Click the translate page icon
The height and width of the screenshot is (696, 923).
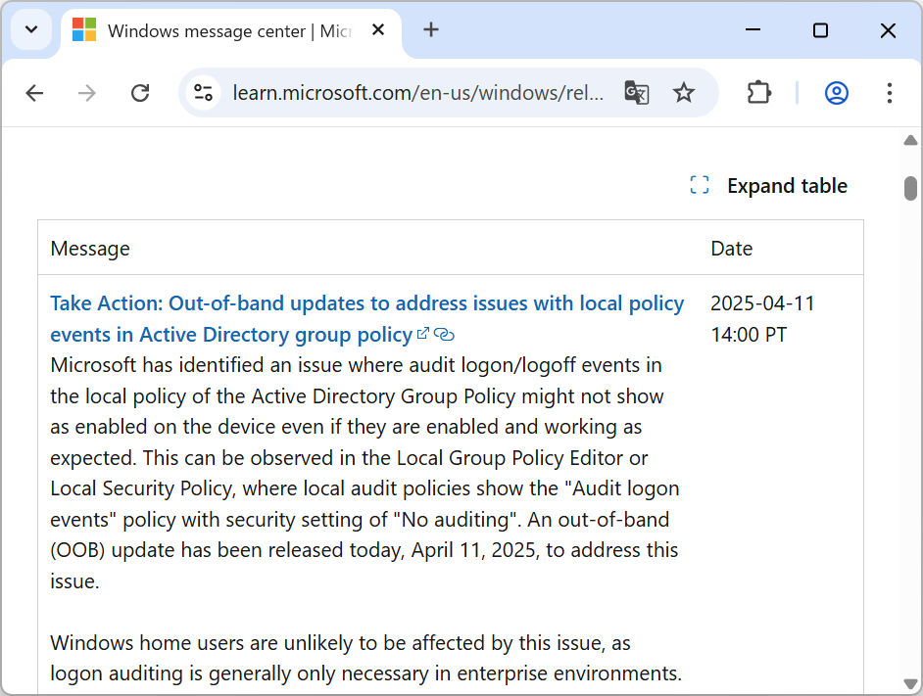click(637, 93)
